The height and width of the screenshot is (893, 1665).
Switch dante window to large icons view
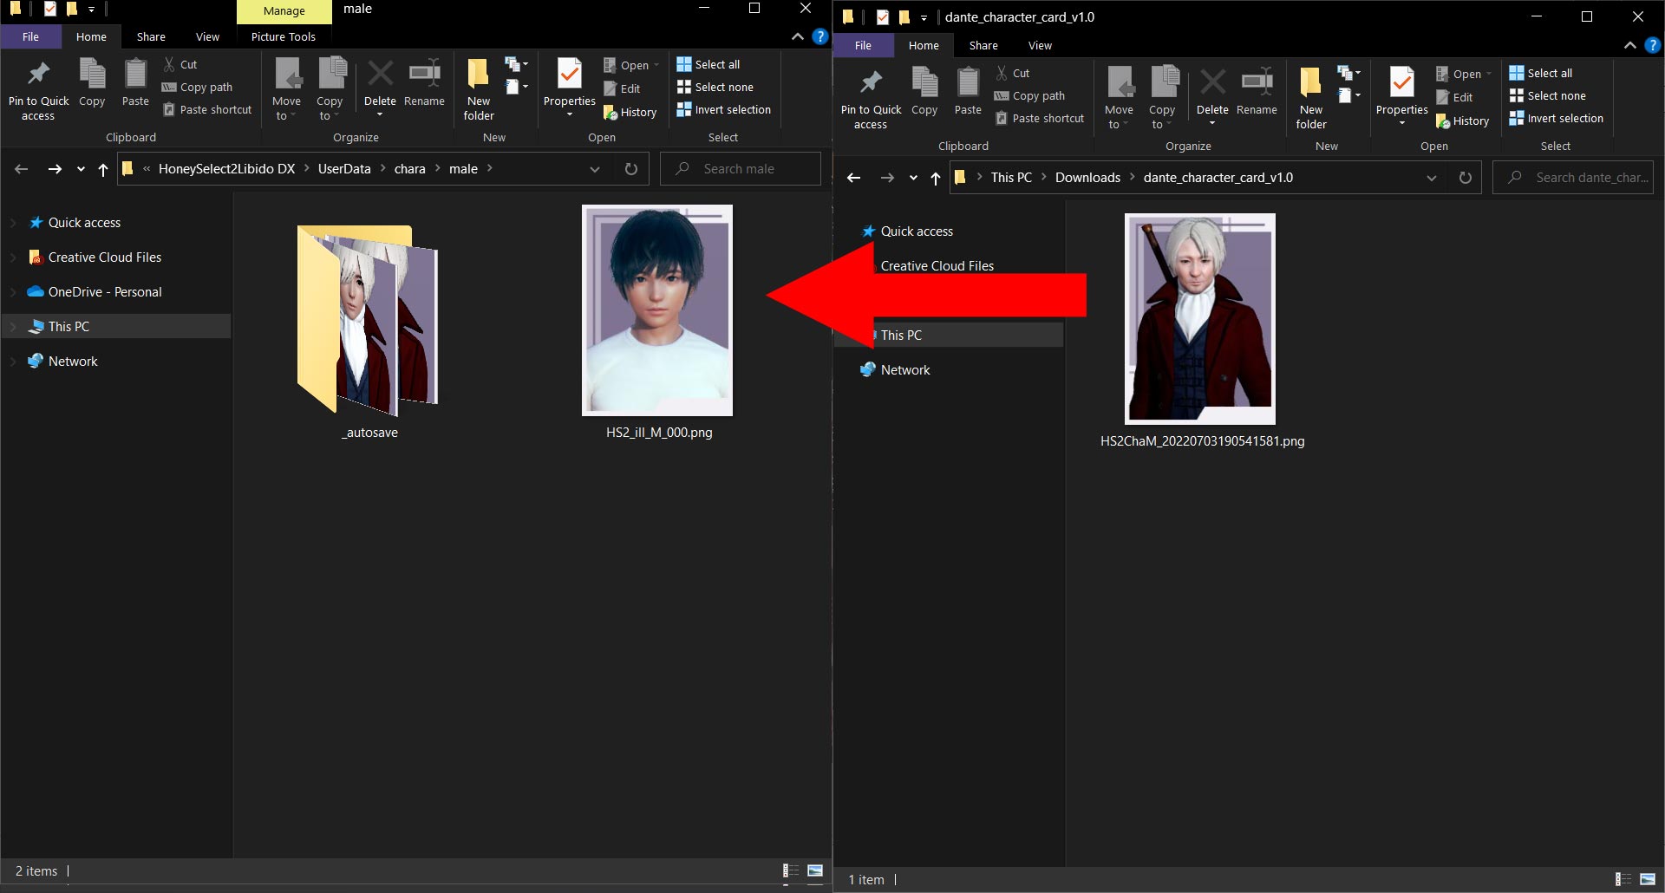(1648, 879)
